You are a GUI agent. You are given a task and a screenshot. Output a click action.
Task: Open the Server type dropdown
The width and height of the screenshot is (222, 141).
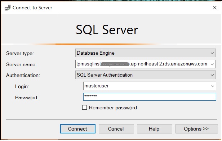pyautogui.click(x=146, y=53)
